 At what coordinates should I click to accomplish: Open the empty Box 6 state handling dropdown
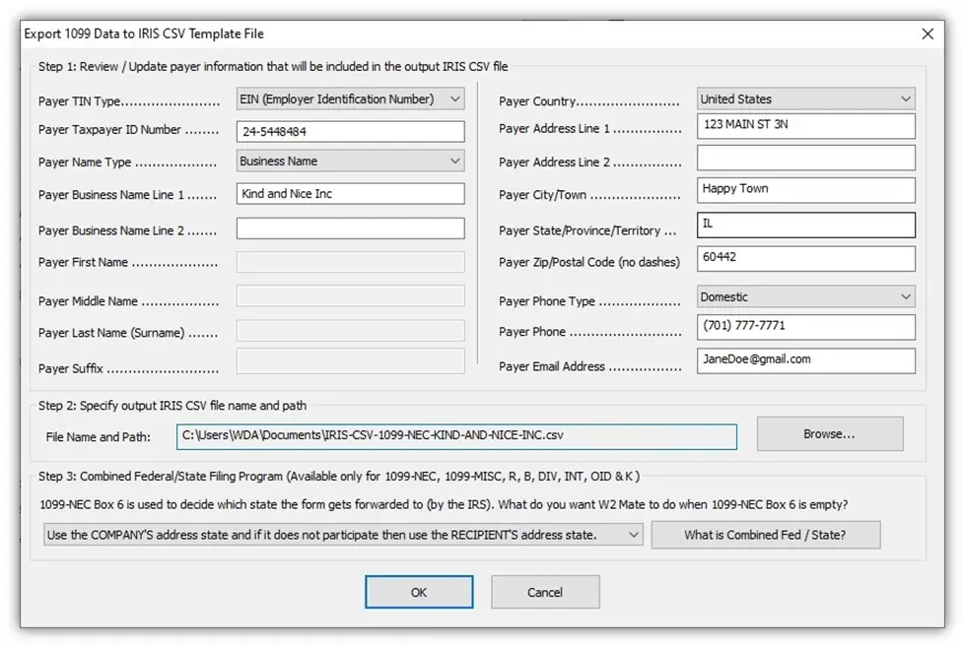pos(343,535)
